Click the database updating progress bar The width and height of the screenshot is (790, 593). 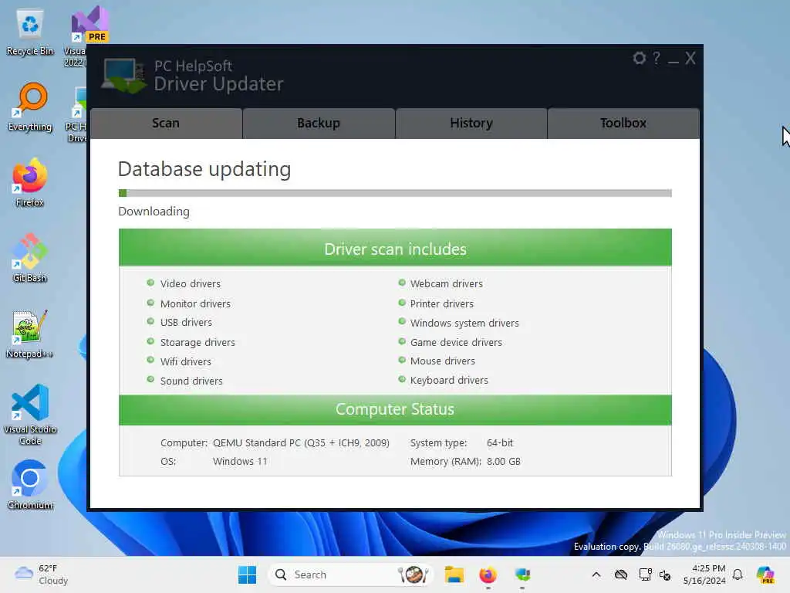click(395, 193)
